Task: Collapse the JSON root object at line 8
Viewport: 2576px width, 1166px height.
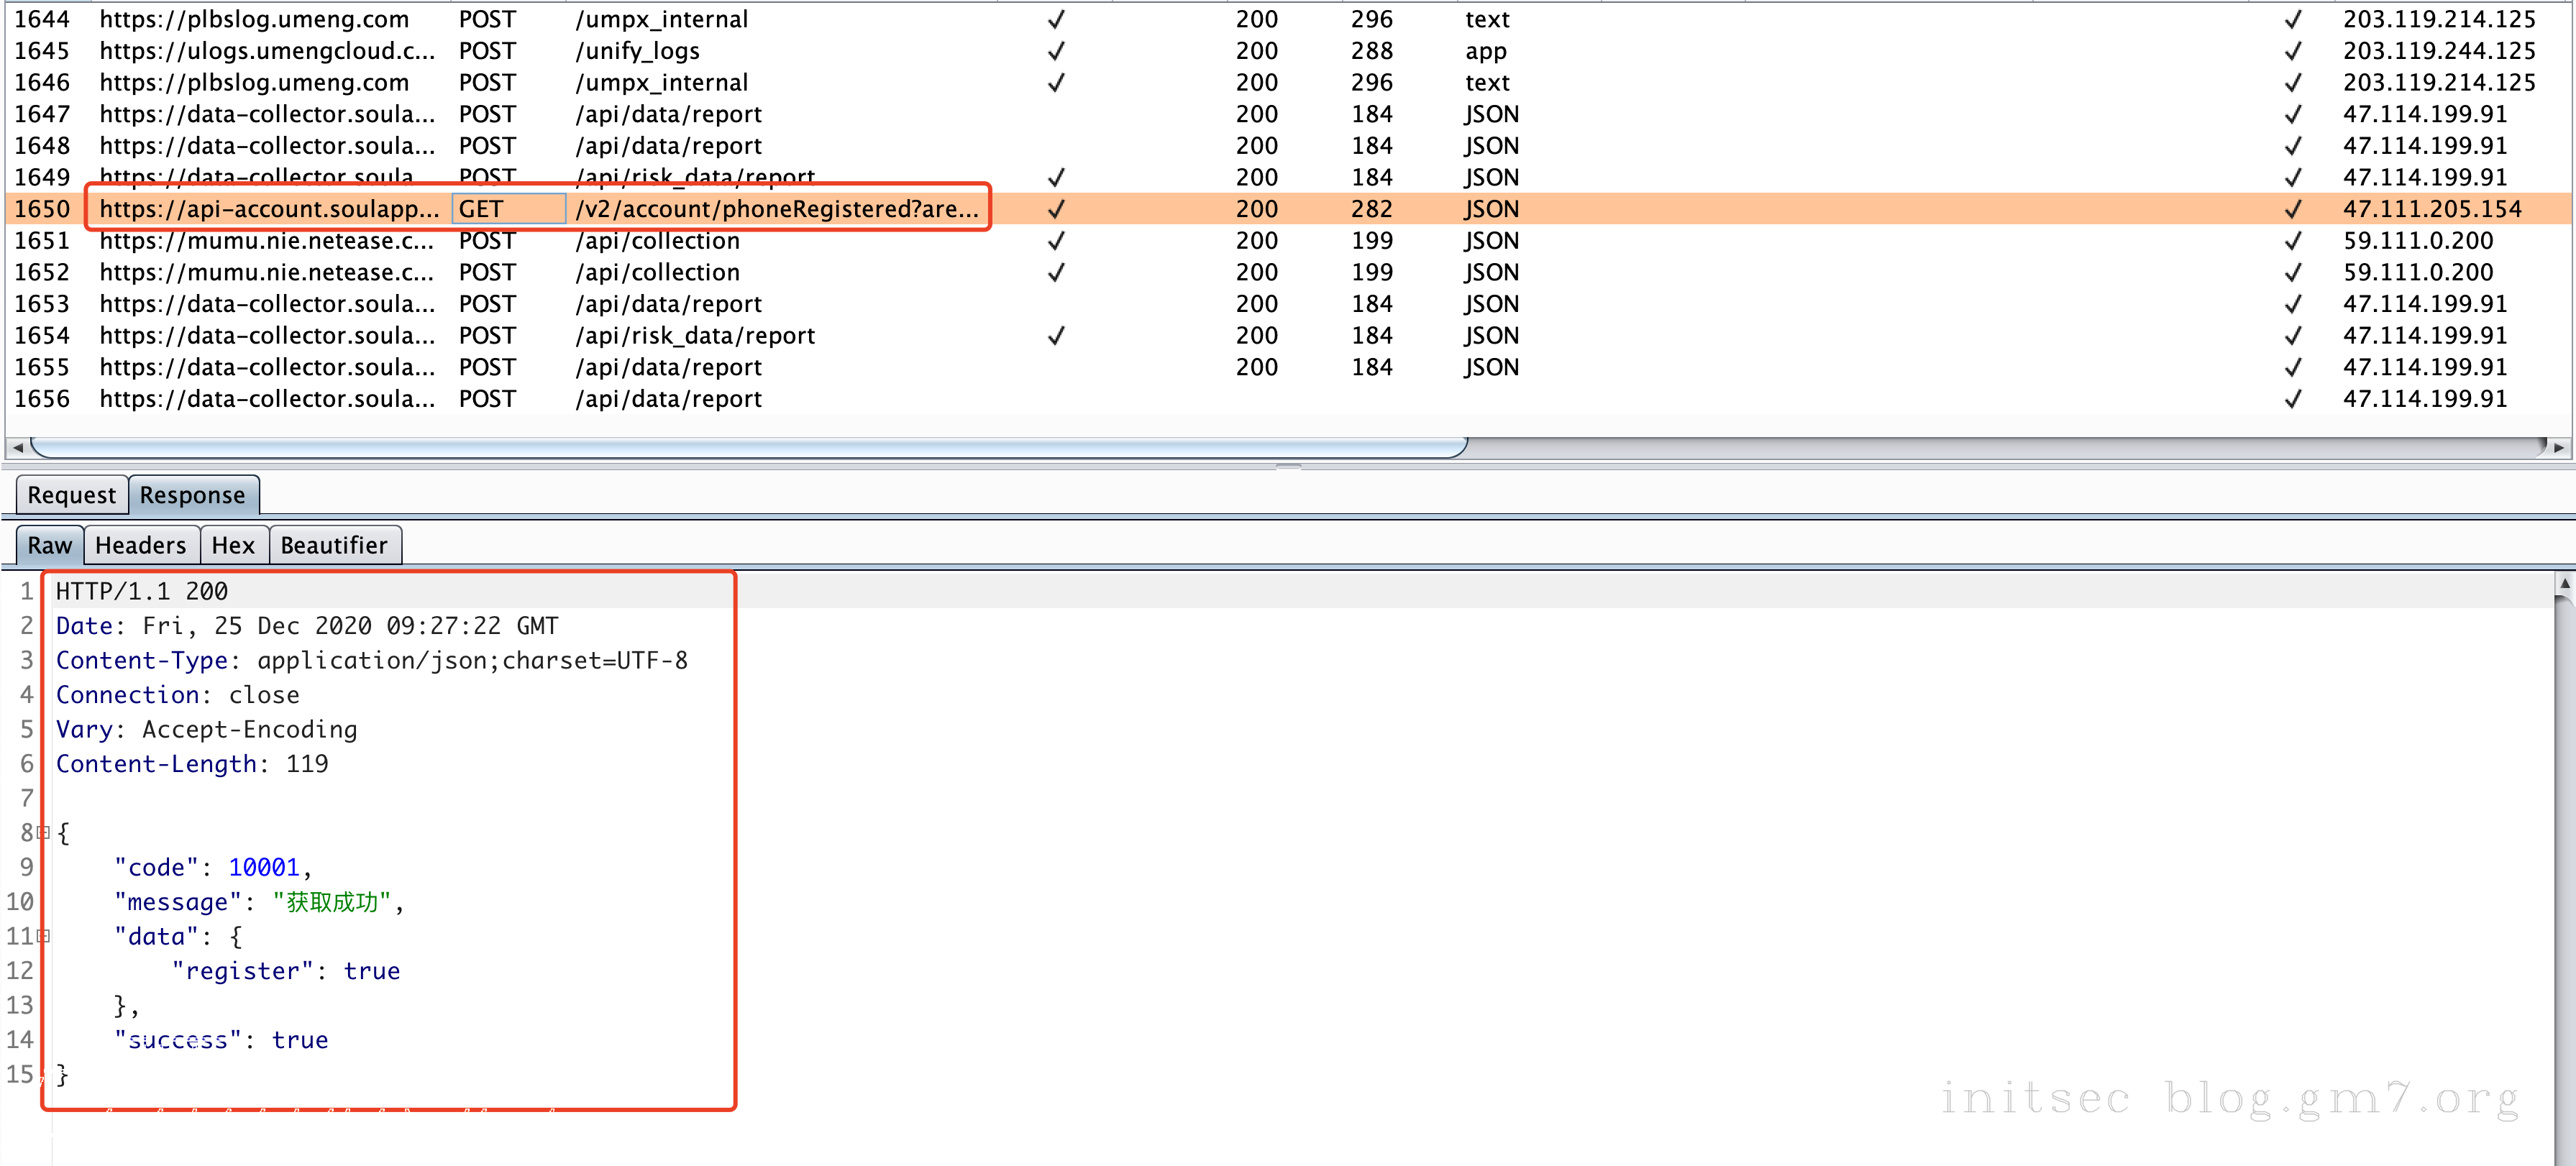Action: (43, 832)
